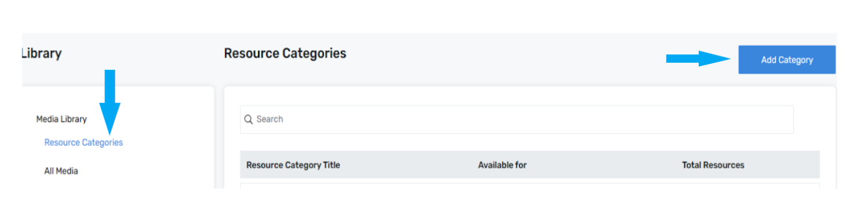Image resolution: width=858 pixels, height=215 pixels.
Task: Click the blue downward-pointing arrow
Action: click(110, 102)
